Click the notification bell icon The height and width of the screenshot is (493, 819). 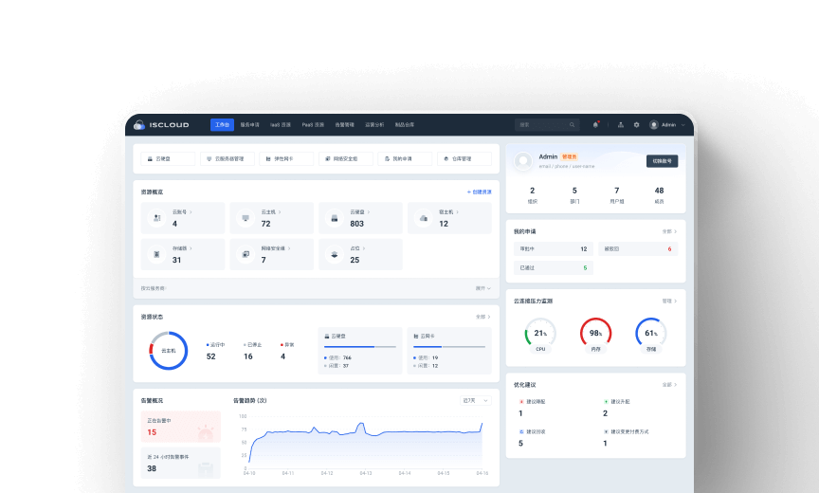(x=595, y=125)
